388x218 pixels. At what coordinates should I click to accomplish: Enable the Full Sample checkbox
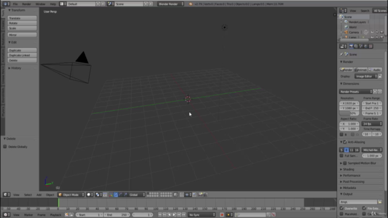[x=341, y=156]
